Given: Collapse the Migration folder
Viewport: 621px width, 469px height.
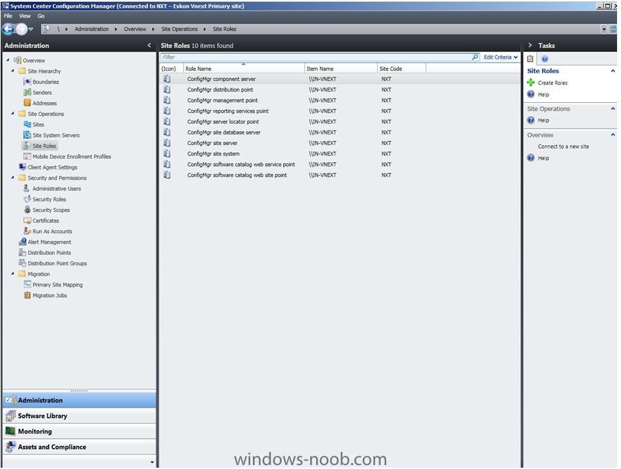Looking at the screenshot, I should pyautogui.click(x=13, y=273).
